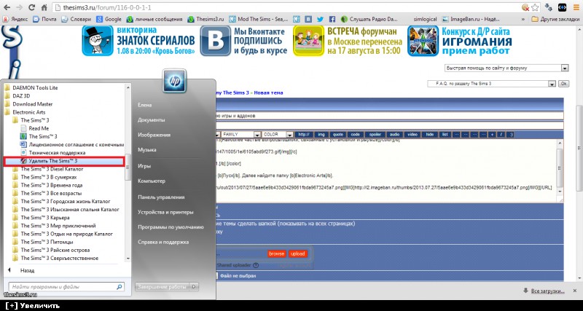Open Игры in Start menu
Viewport: 583px width, 311px height.
click(144, 166)
